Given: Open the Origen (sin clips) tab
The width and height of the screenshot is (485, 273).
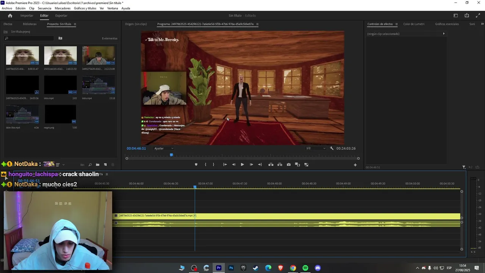Looking at the screenshot, I should point(136,24).
